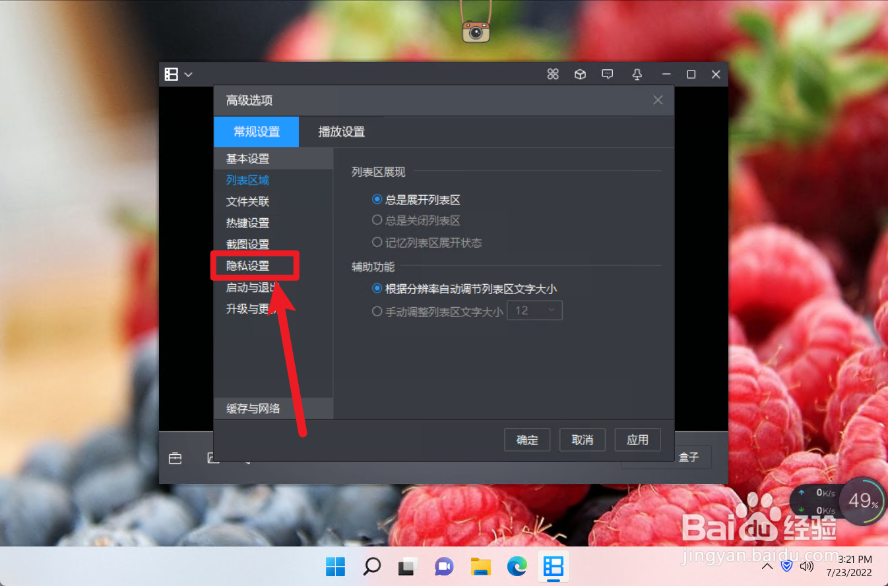
Task: Click the toolbox icon in player bottom bar
Action: tap(175, 458)
